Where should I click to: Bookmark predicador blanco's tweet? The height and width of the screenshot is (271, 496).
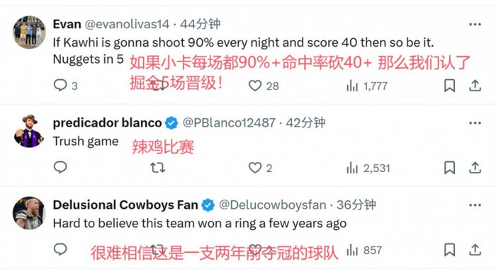click(x=449, y=168)
